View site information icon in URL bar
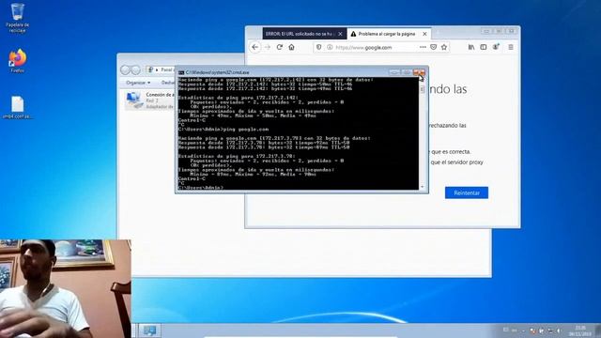 pyautogui.click(x=330, y=47)
